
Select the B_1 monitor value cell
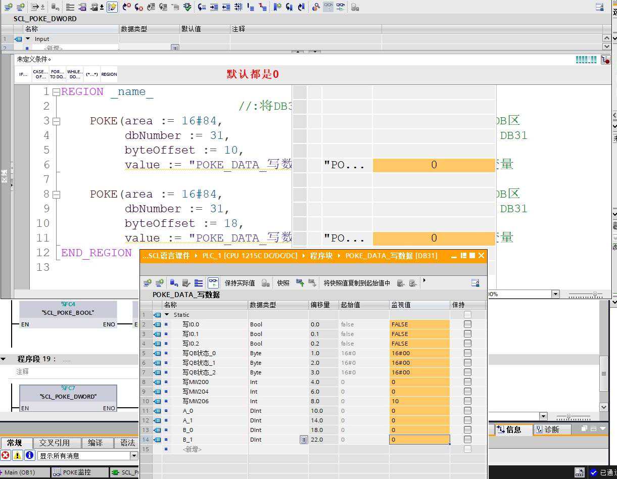(x=419, y=440)
